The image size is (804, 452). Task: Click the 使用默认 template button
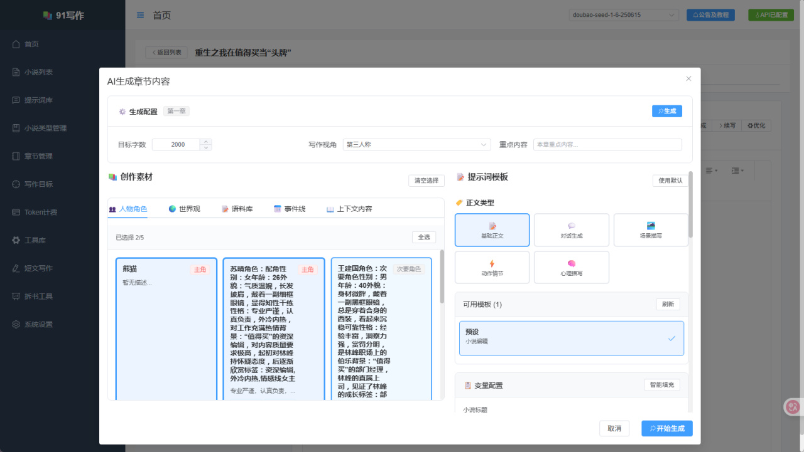point(671,181)
